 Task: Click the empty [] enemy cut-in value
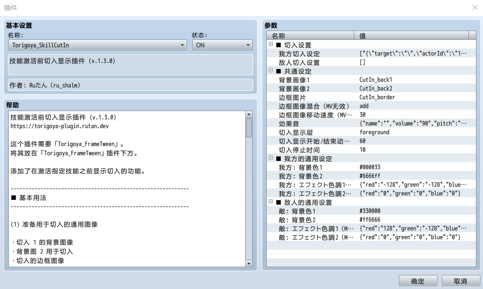[x=362, y=63]
